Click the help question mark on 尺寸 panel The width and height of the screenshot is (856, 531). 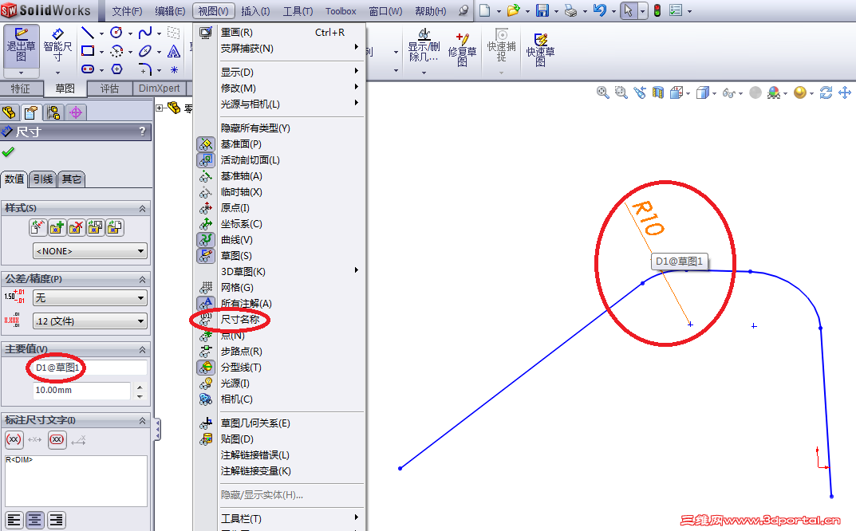pos(143,132)
